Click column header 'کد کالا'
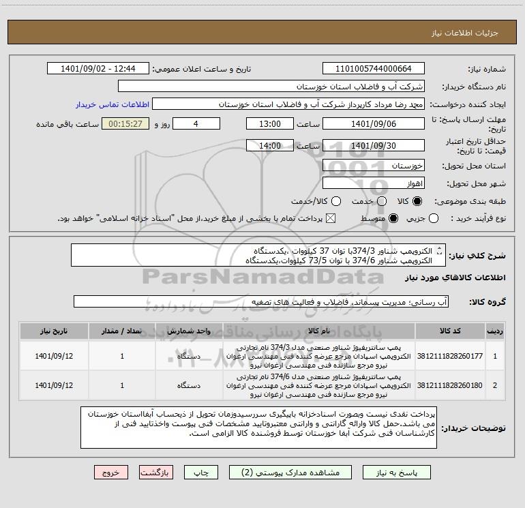525x508 pixels. coord(450,331)
